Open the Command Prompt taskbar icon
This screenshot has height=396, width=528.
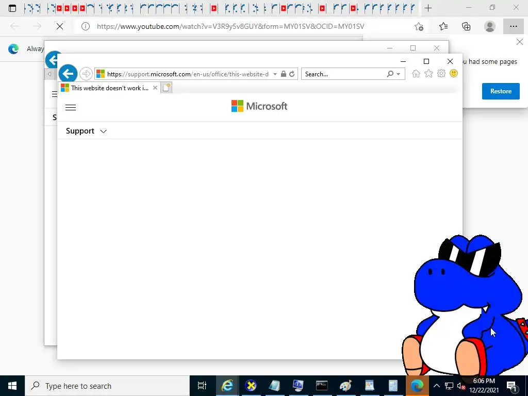322,386
